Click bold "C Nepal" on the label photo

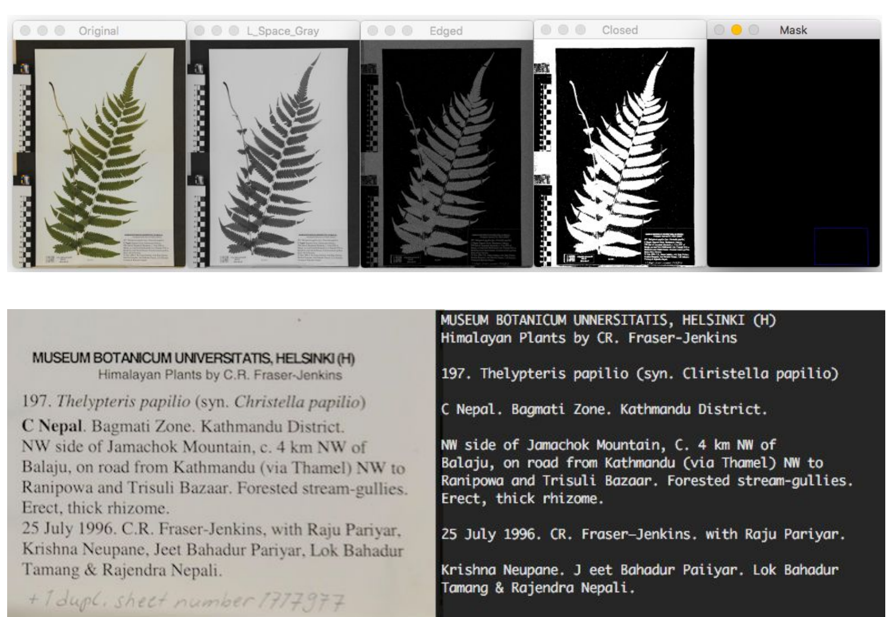tap(52, 426)
